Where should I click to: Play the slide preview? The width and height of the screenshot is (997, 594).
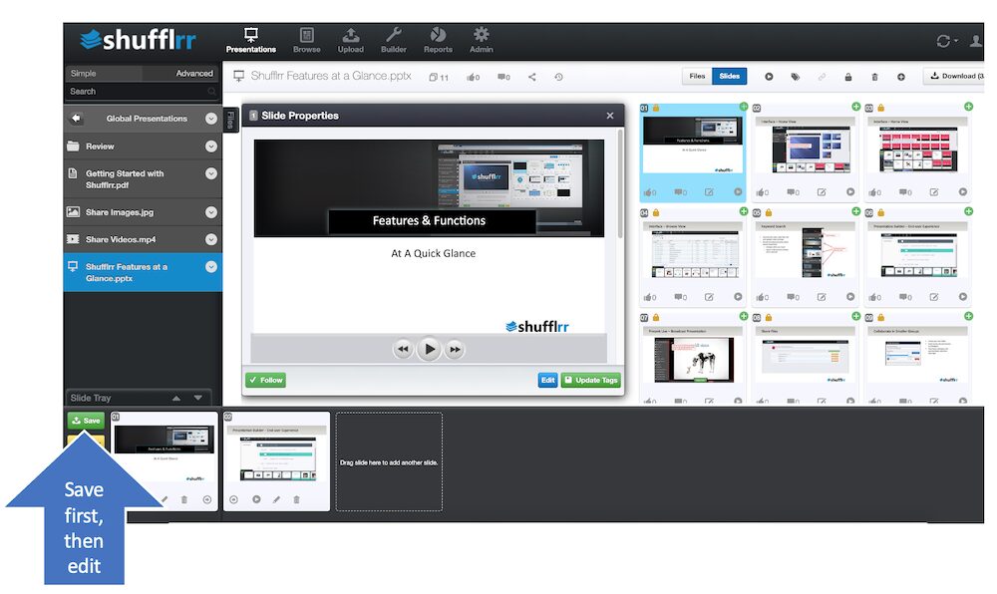click(x=429, y=349)
